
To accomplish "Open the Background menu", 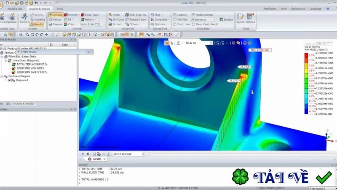I will (x=298, y=8).
